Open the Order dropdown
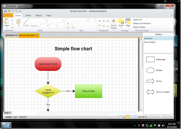 pyautogui.click(x=121, y=23)
